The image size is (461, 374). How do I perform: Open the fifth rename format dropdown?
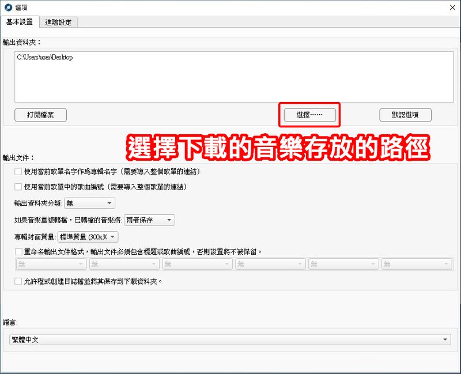pyautogui.click(x=343, y=264)
